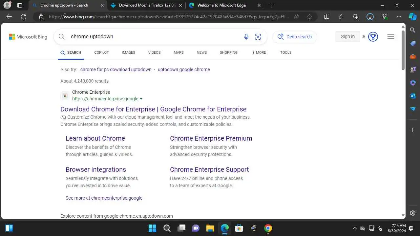This screenshot has height=236, width=420.
Task: Search using an image camera icon
Action: pos(258,37)
